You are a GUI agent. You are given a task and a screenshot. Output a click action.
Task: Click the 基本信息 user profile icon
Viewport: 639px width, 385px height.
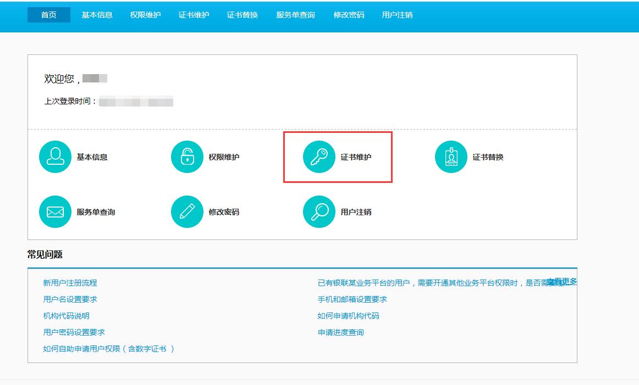click(55, 157)
